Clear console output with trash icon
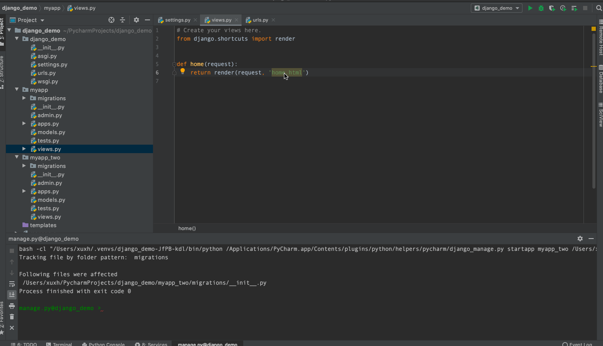Viewport: 603px width, 346px height. click(12, 317)
